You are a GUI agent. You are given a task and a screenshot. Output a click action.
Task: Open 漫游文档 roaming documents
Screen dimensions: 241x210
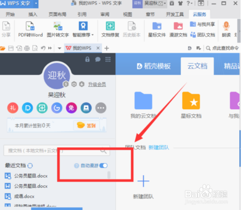[x=178, y=29]
